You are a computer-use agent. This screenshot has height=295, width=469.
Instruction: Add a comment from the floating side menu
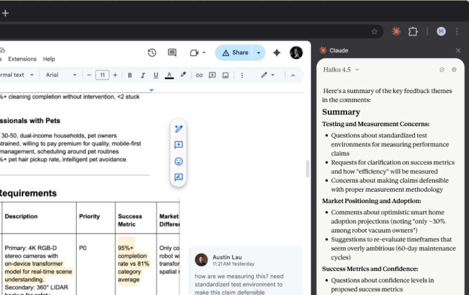[x=178, y=145]
